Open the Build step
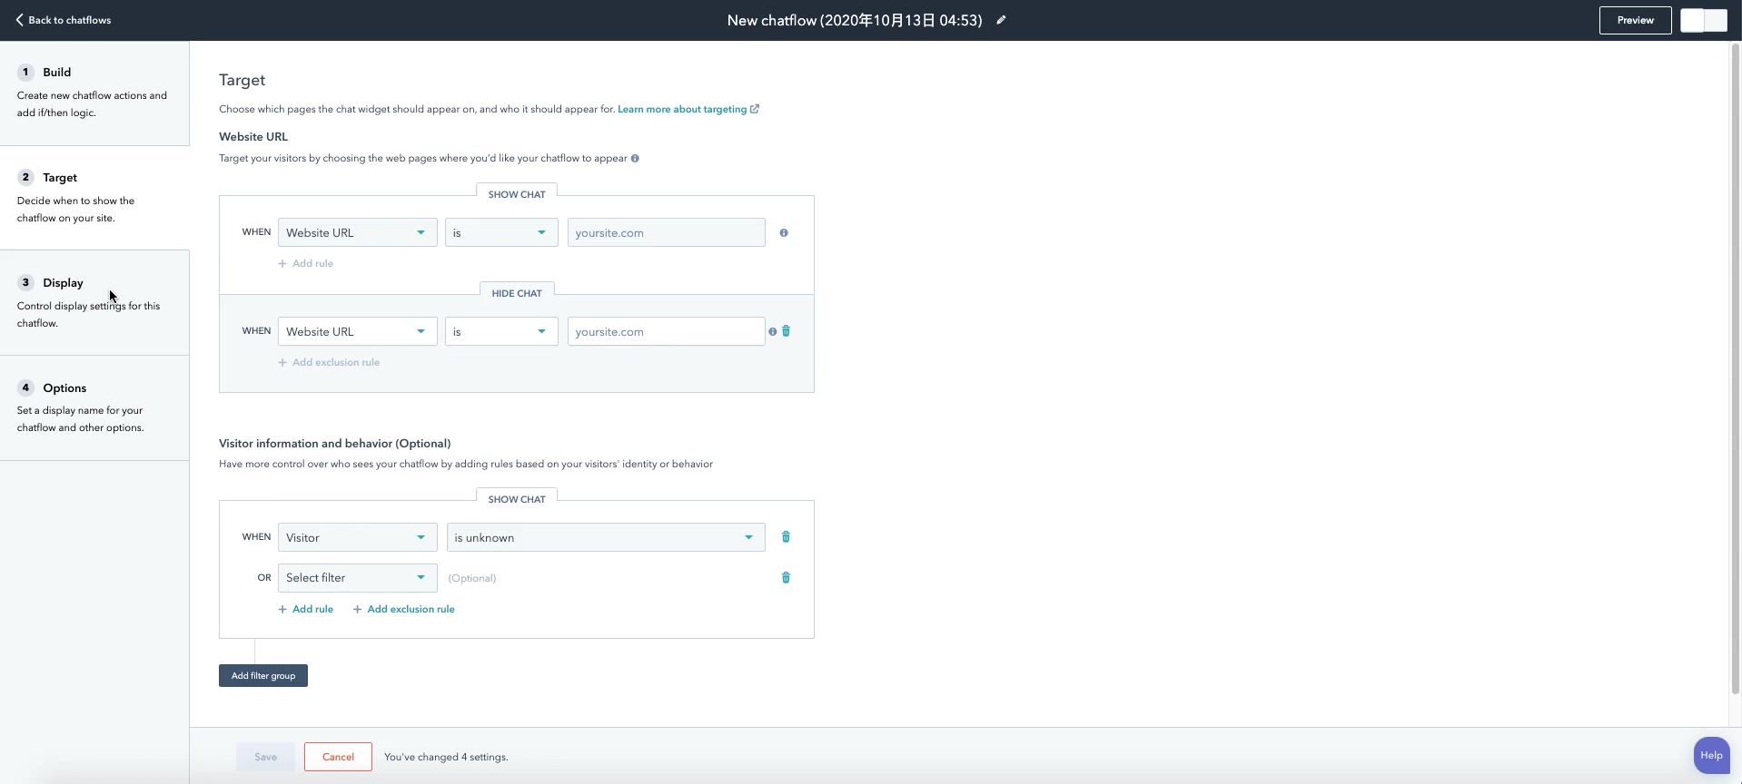 pos(56,73)
